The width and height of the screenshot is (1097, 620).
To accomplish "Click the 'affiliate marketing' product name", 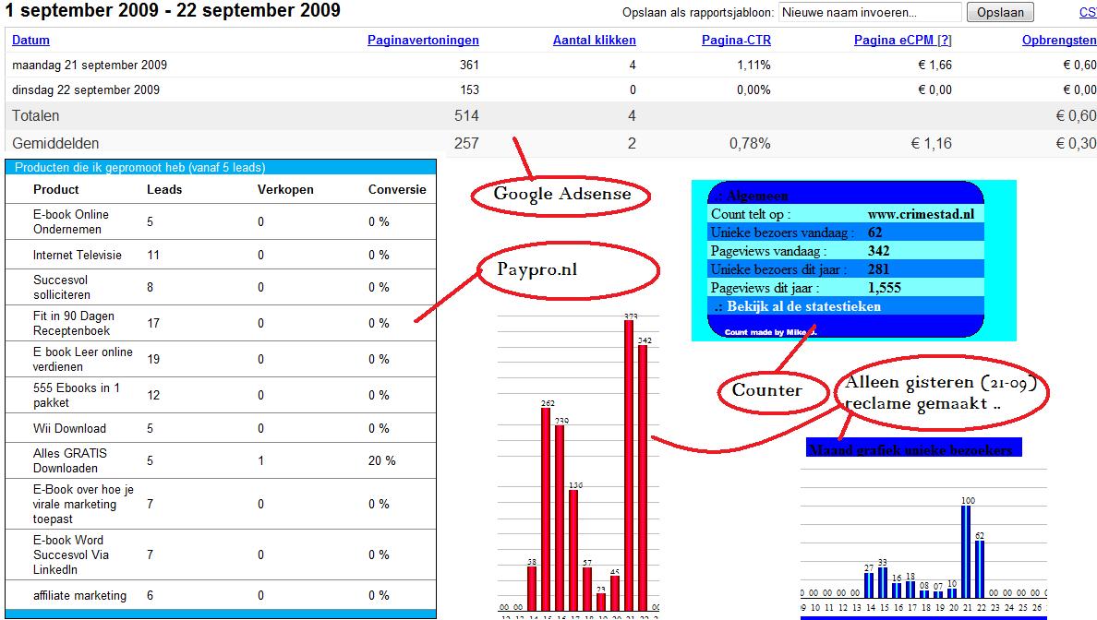I will 79,595.
